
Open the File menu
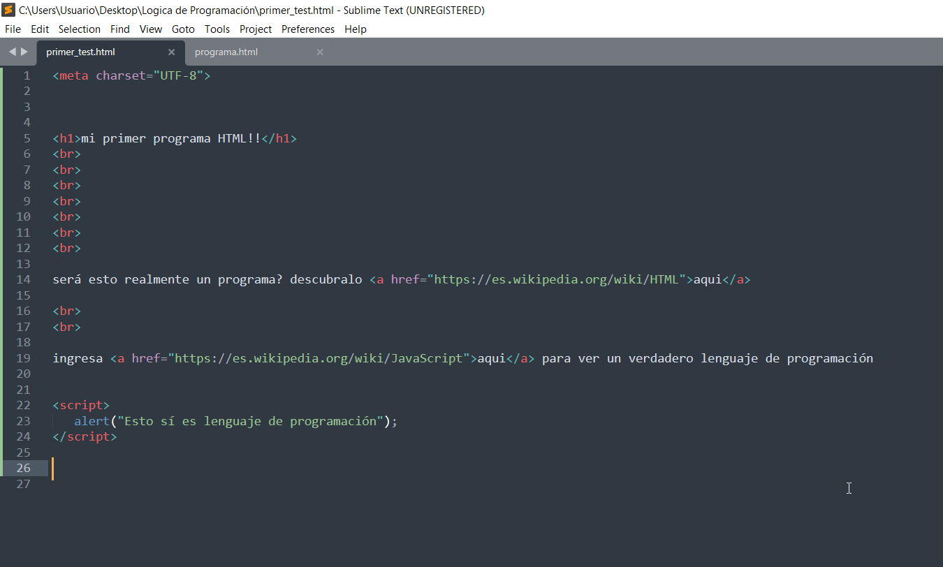tap(13, 29)
